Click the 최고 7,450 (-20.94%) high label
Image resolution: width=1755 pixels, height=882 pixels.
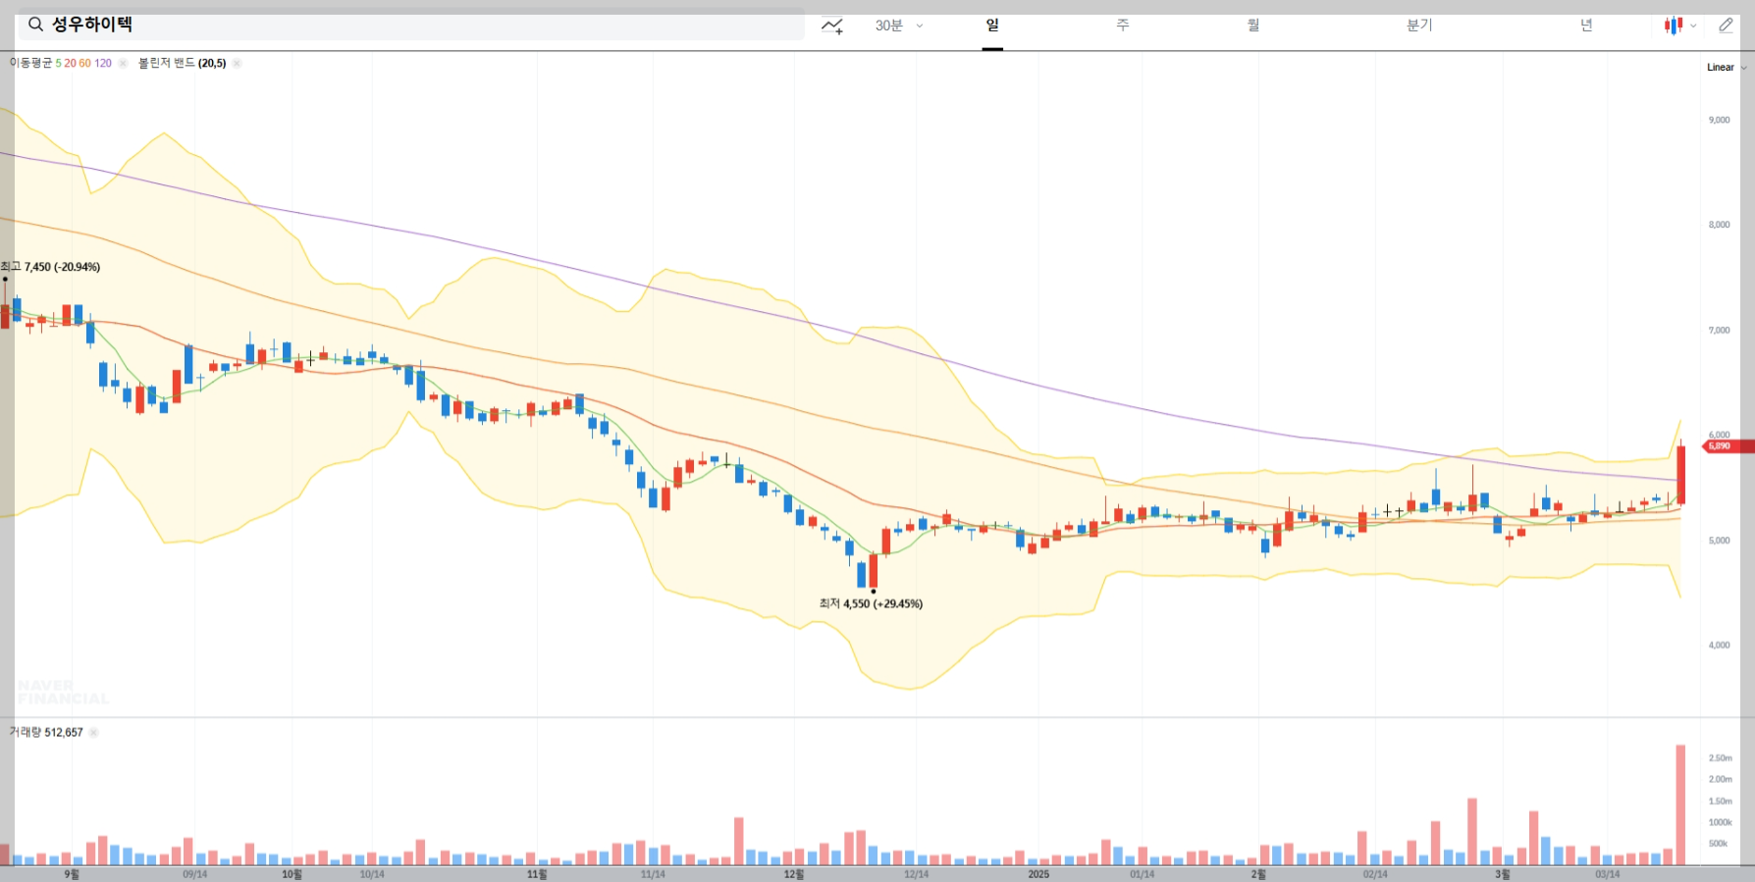pyautogui.click(x=50, y=267)
